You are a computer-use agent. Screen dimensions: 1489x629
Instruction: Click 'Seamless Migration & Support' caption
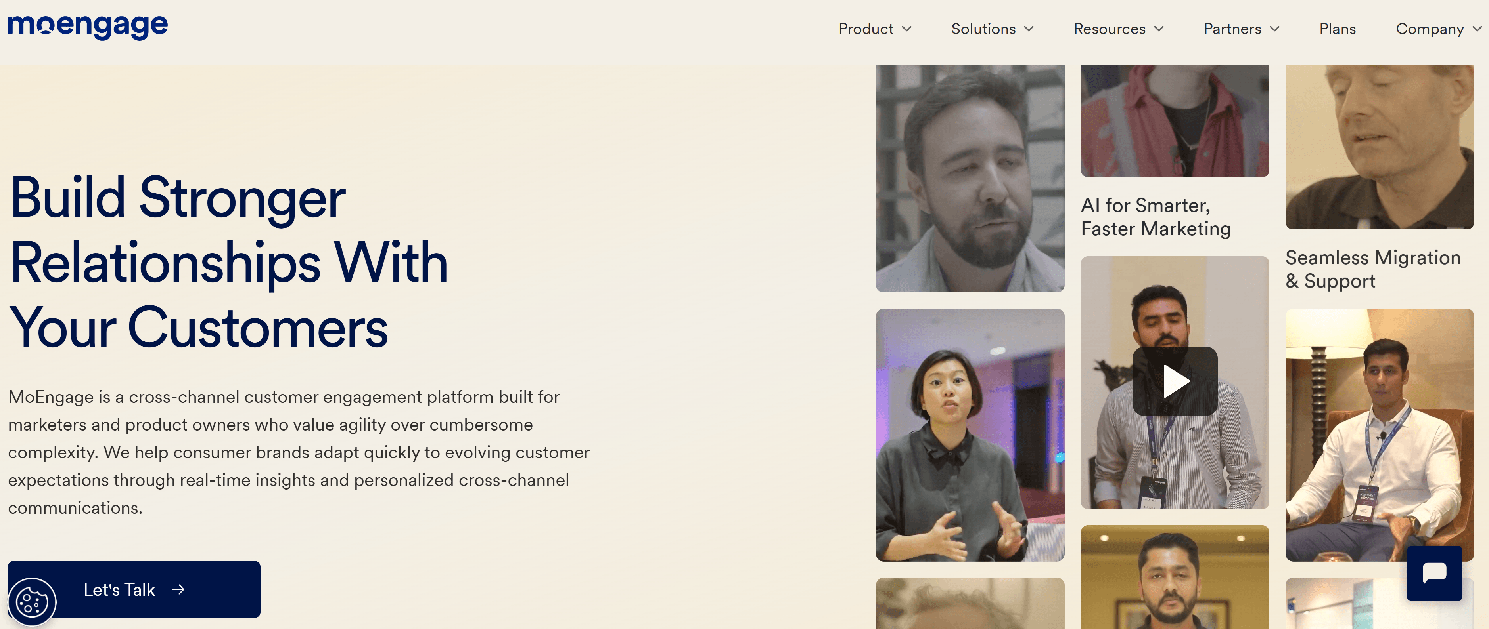(x=1373, y=269)
